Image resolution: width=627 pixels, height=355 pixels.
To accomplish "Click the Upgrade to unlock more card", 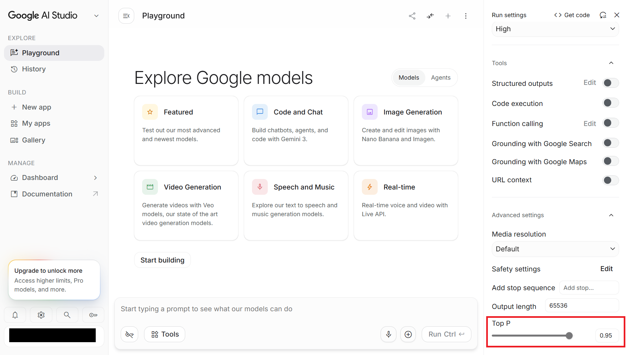I will [54, 280].
